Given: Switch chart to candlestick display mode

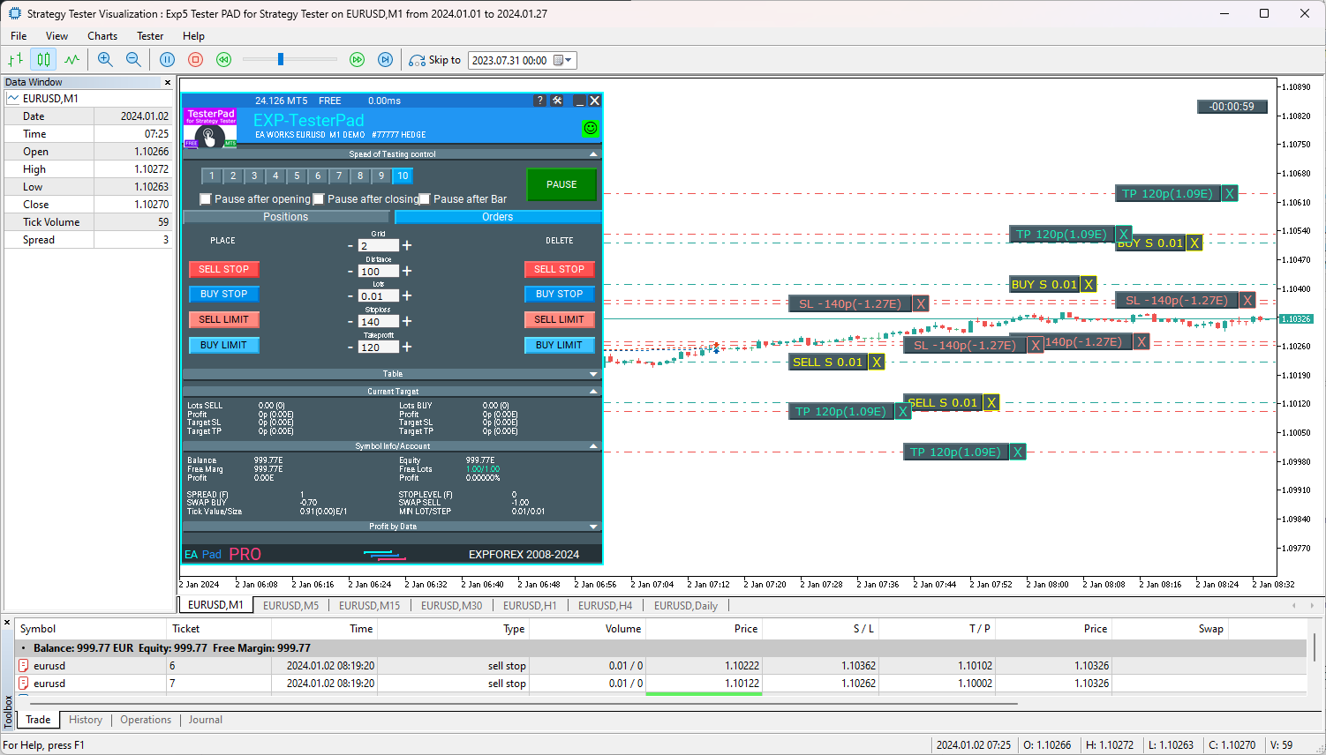Looking at the screenshot, I should pyautogui.click(x=41, y=59).
